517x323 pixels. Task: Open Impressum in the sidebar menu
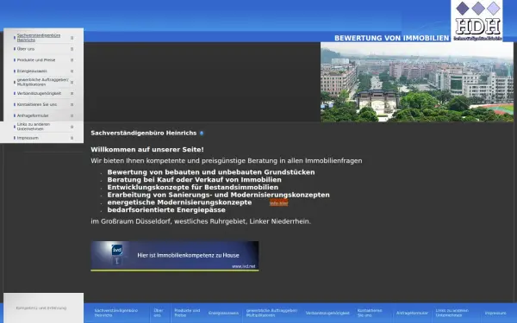[28, 138]
